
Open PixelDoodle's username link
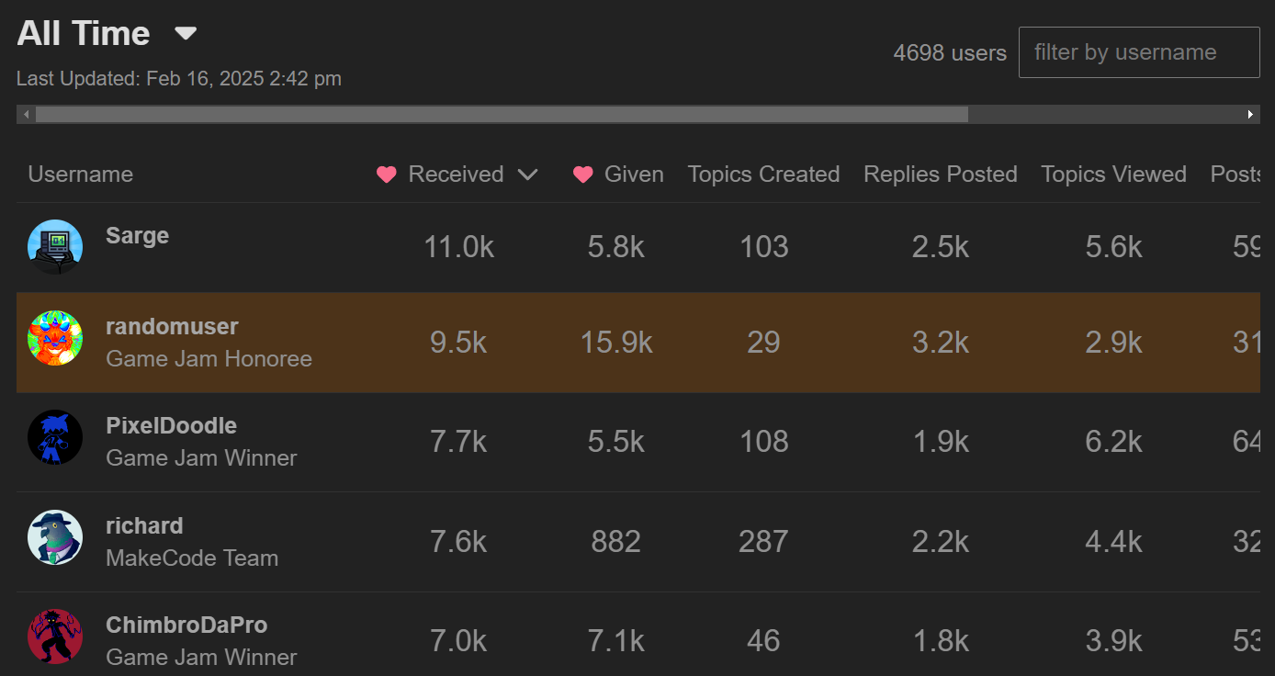pos(171,426)
